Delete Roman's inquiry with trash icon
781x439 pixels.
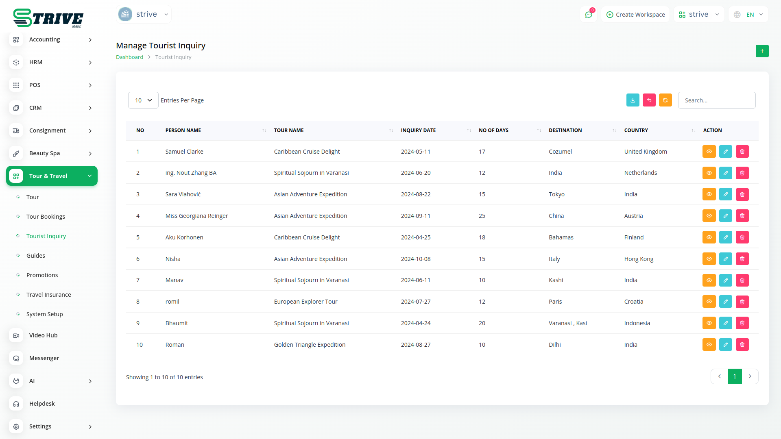point(742,345)
